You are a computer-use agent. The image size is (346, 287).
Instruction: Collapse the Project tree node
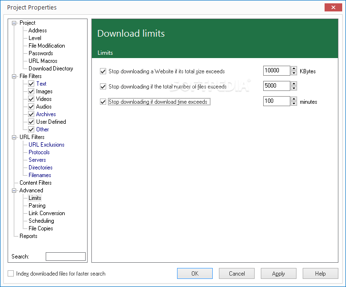pyautogui.click(x=14, y=23)
